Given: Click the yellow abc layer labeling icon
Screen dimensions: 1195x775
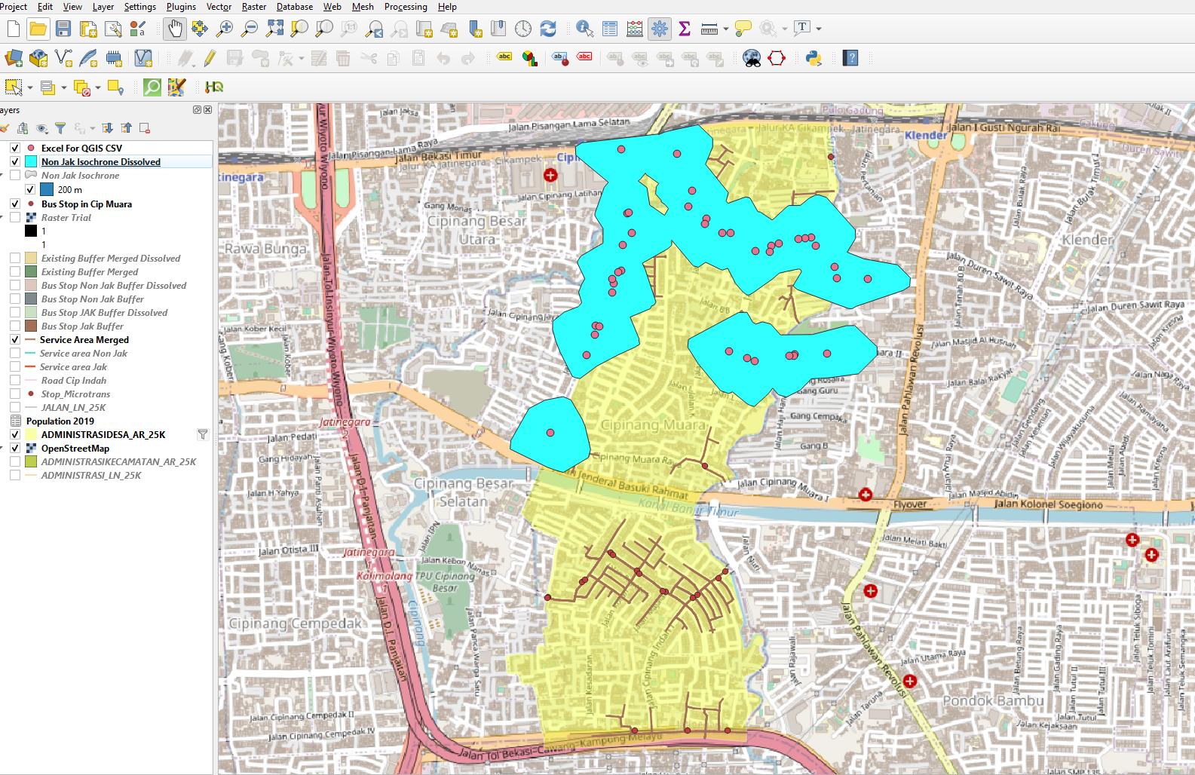Looking at the screenshot, I should (x=504, y=57).
